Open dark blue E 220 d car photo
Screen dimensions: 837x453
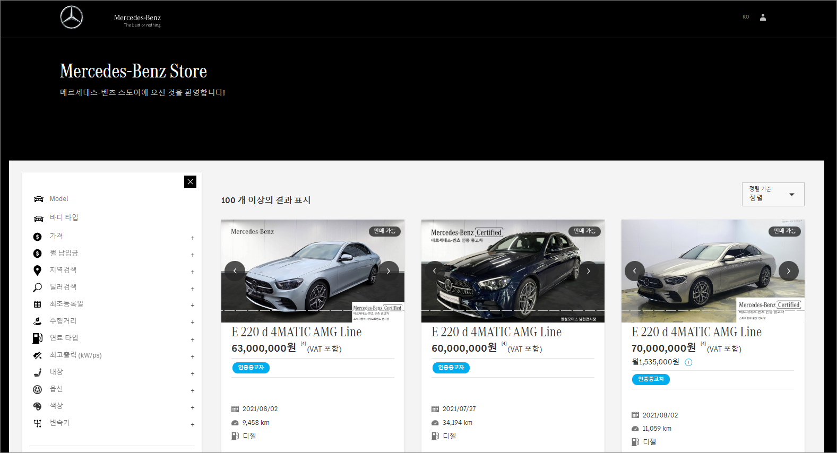pyautogui.click(x=513, y=271)
